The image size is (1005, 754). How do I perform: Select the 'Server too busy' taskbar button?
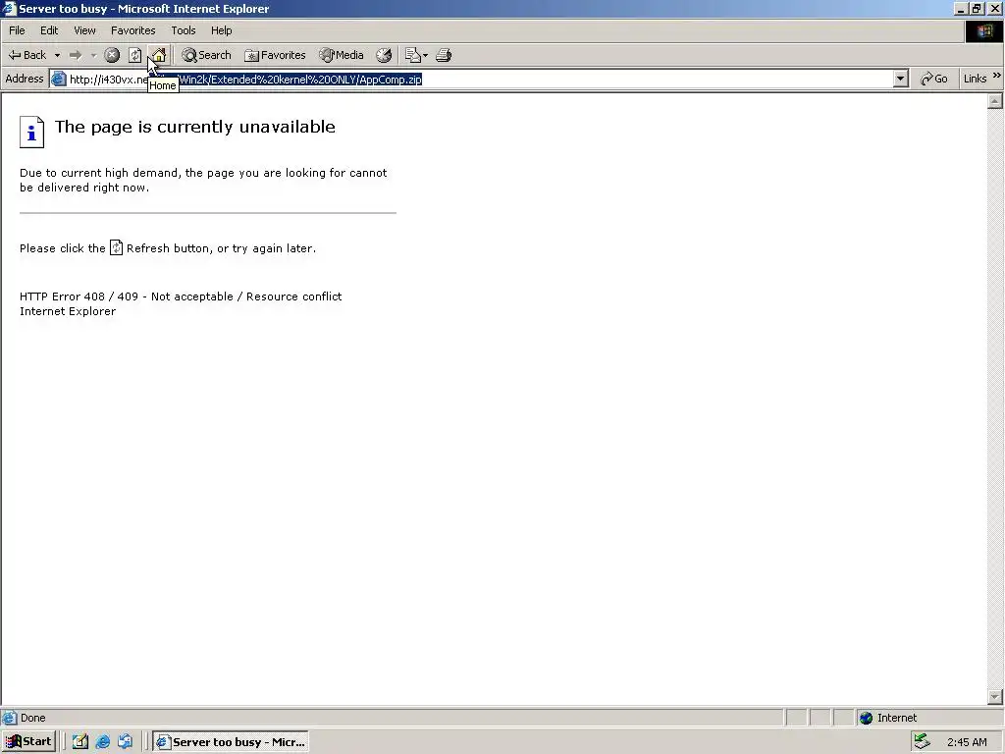pyautogui.click(x=231, y=742)
